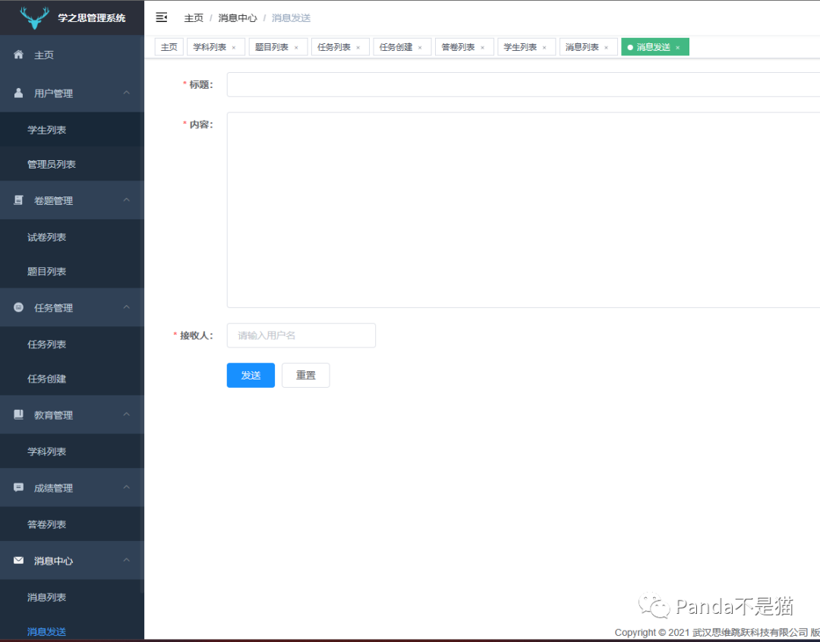This screenshot has width=820, height=642.
Task: Focus the 接收人 username input
Action: coord(301,335)
